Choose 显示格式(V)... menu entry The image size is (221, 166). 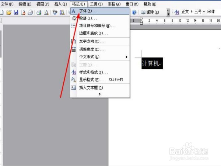point(100,80)
